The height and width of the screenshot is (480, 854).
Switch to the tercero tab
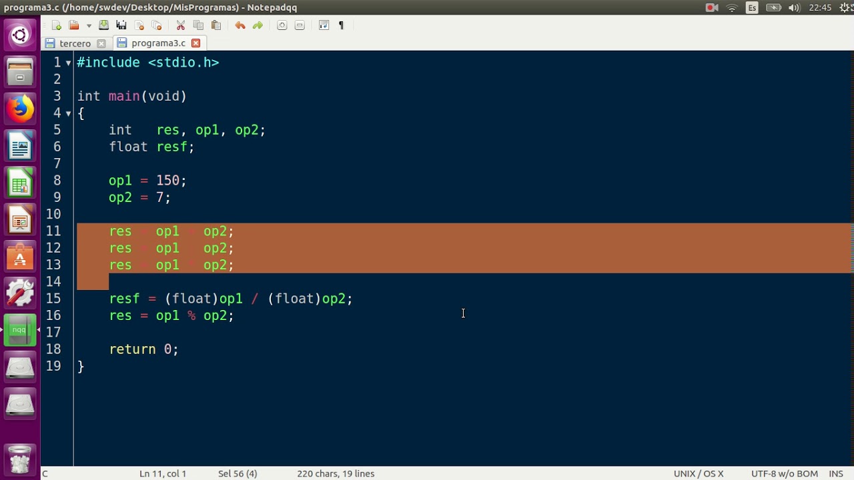[x=75, y=43]
